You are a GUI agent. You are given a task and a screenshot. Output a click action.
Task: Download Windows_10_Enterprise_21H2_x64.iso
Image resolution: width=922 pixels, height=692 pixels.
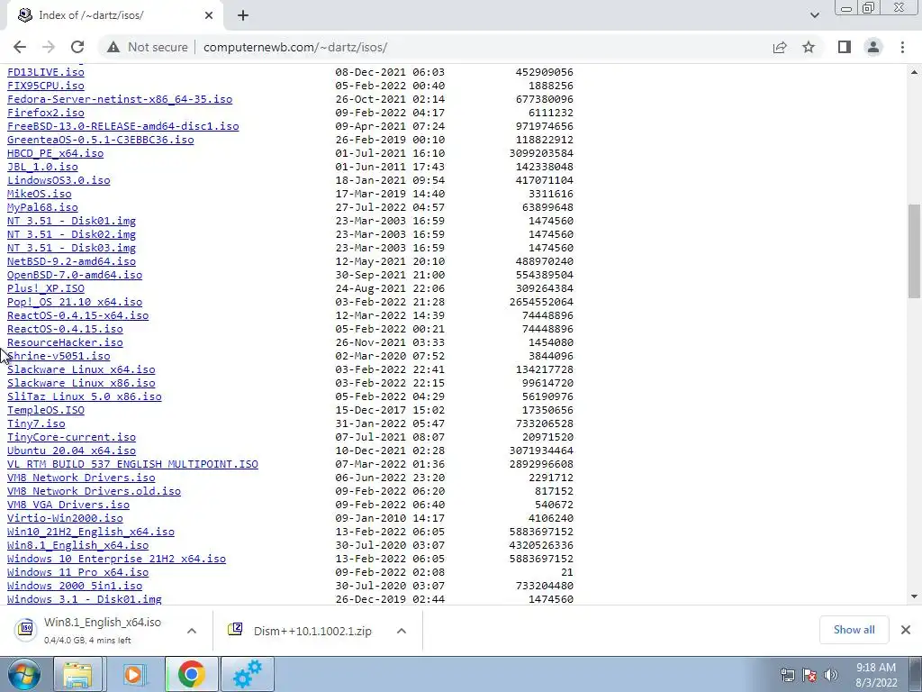coord(116,559)
